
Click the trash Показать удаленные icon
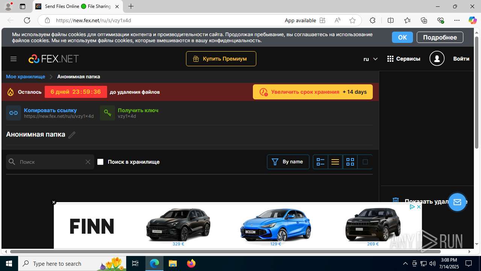396,201
